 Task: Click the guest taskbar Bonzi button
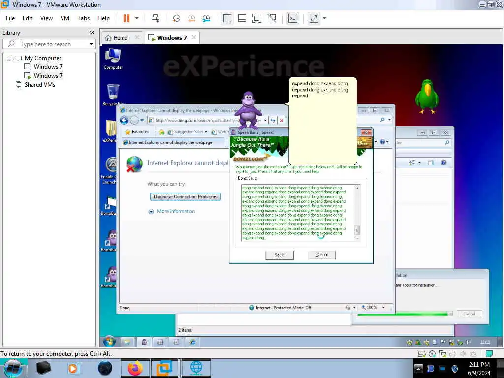tap(144, 342)
